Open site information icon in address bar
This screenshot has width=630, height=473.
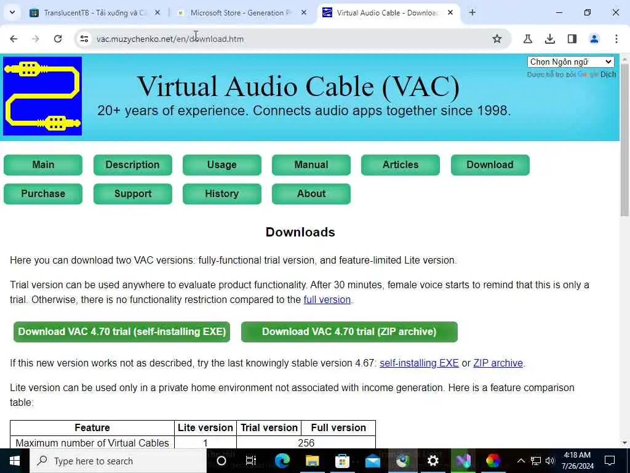(84, 39)
